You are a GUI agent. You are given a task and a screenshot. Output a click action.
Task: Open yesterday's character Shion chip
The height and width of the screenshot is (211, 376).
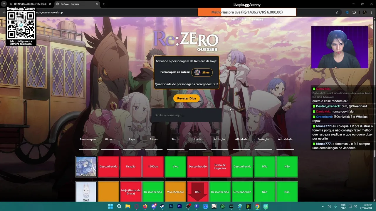pyautogui.click(x=202, y=72)
